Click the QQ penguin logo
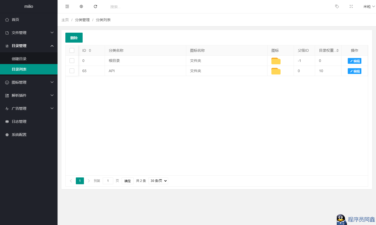The height and width of the screenshot is (225, 376). [x=341, y=220]
